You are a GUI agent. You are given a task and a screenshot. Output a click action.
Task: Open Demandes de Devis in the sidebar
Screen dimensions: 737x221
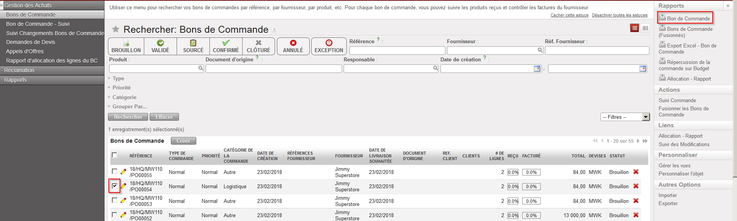30,42
